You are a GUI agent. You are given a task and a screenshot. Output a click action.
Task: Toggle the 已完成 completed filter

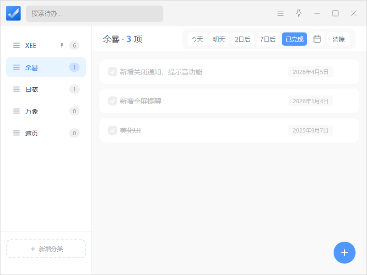tap(294, 39)
